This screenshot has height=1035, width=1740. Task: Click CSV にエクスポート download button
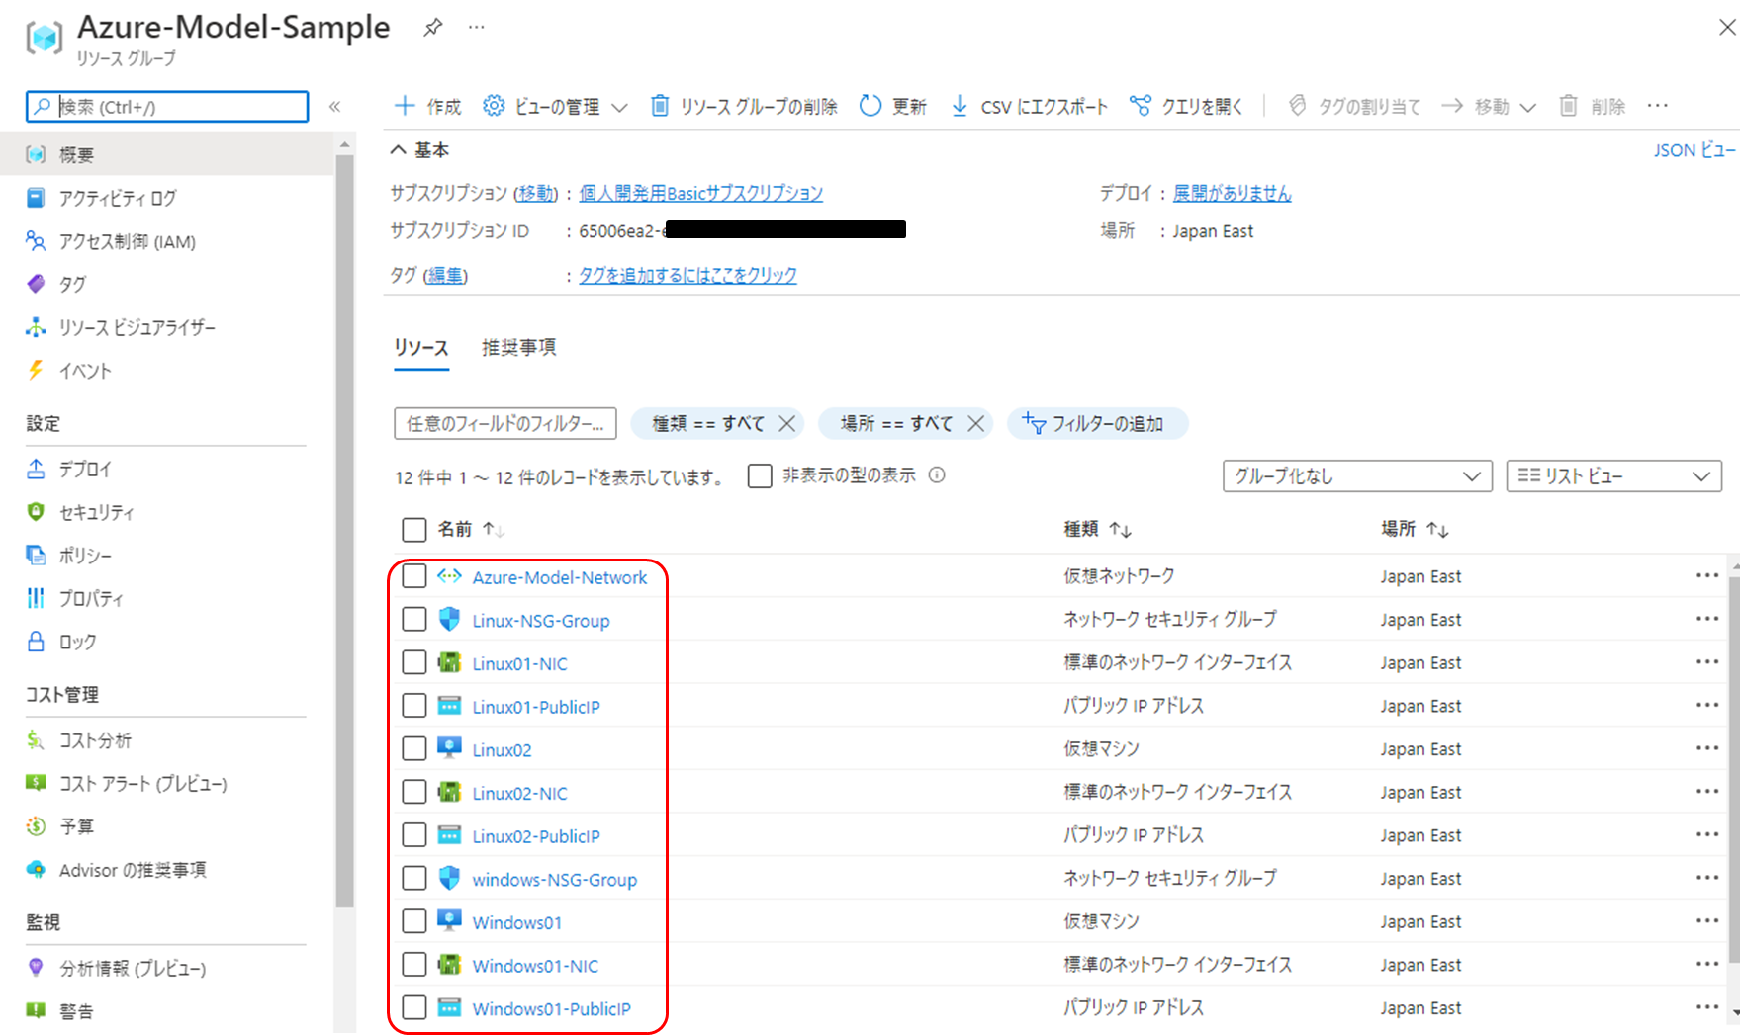[x=1029, y=106]
